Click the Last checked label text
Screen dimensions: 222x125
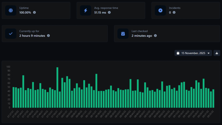(x=140, y=31)
